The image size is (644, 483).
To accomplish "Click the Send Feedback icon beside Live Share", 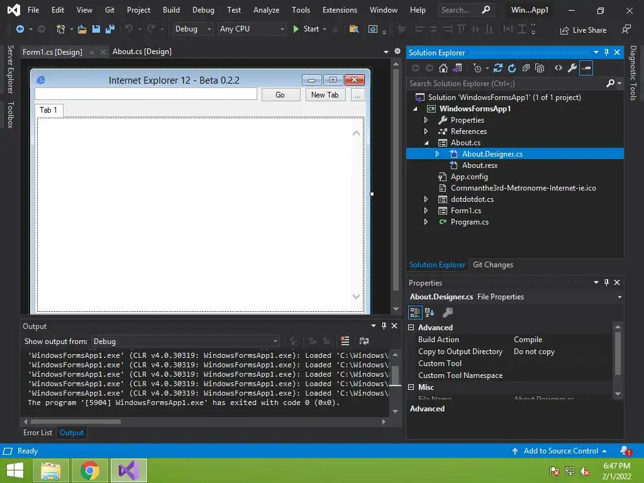I will coord(626,29).
